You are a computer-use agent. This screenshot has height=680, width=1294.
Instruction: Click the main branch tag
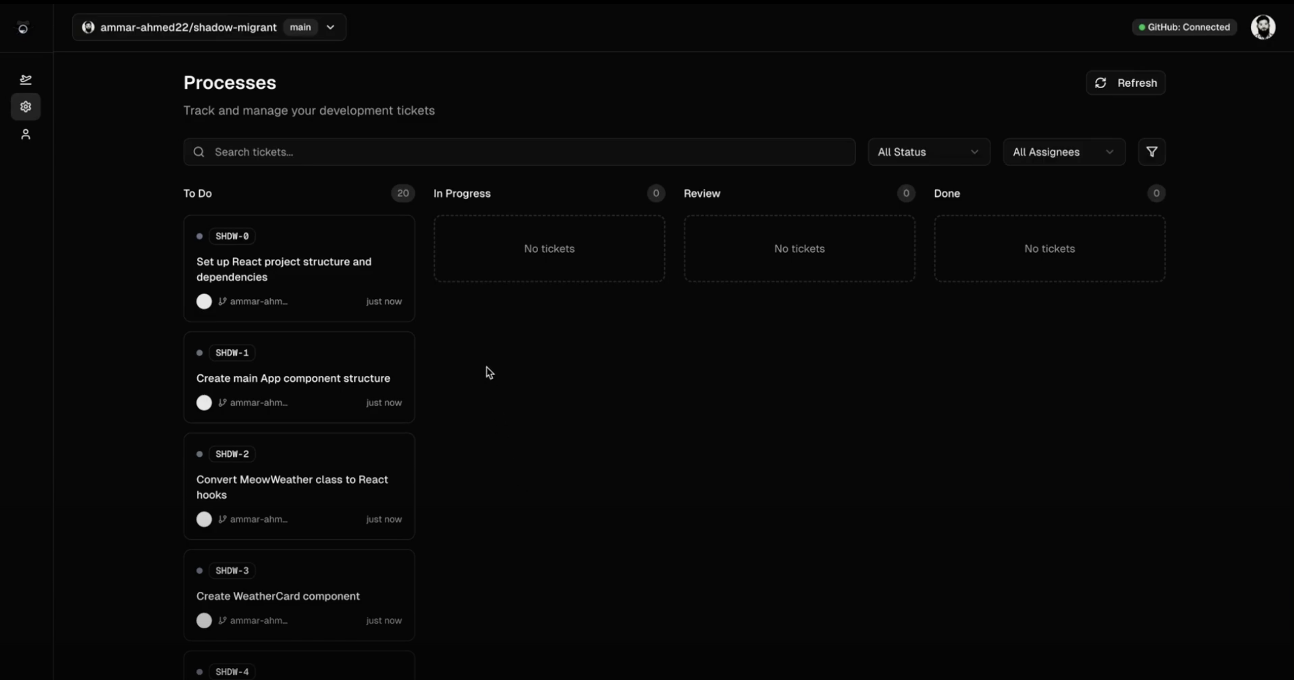point(300,27)
